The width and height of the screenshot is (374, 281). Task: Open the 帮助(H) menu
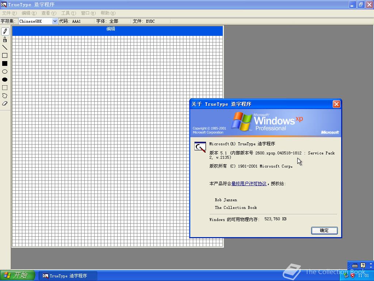click(108, 13)
